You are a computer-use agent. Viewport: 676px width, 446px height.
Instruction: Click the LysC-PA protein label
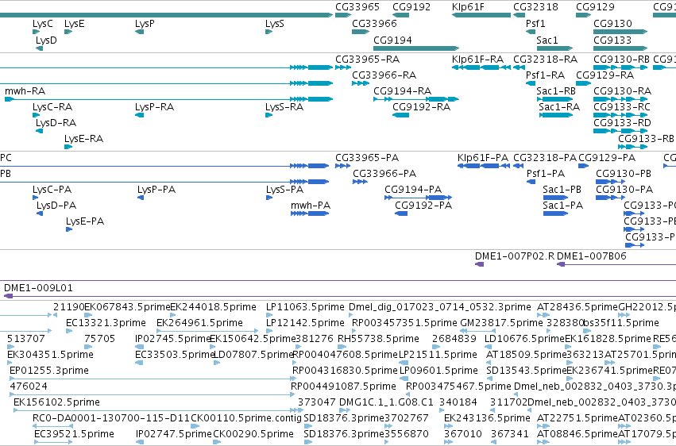tap(52, 190)
